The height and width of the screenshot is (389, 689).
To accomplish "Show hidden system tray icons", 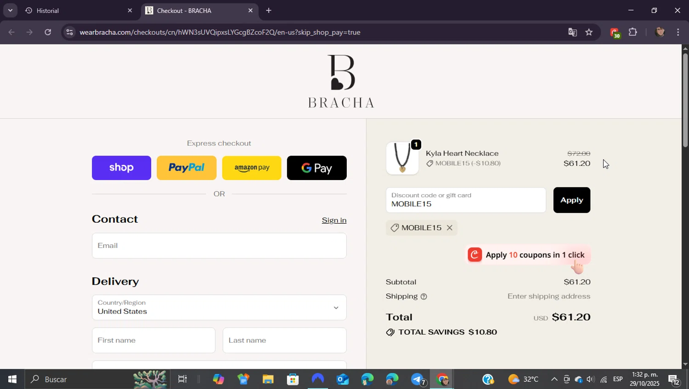I will tap(554, 379).
